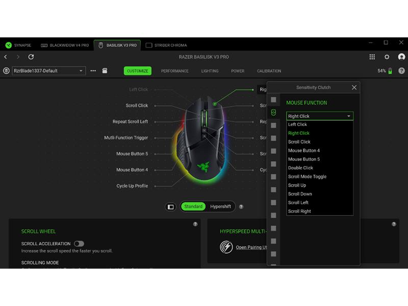408x306 pixels.
Task: Go back with the back arrow
Action: click(x=6, y=57)
